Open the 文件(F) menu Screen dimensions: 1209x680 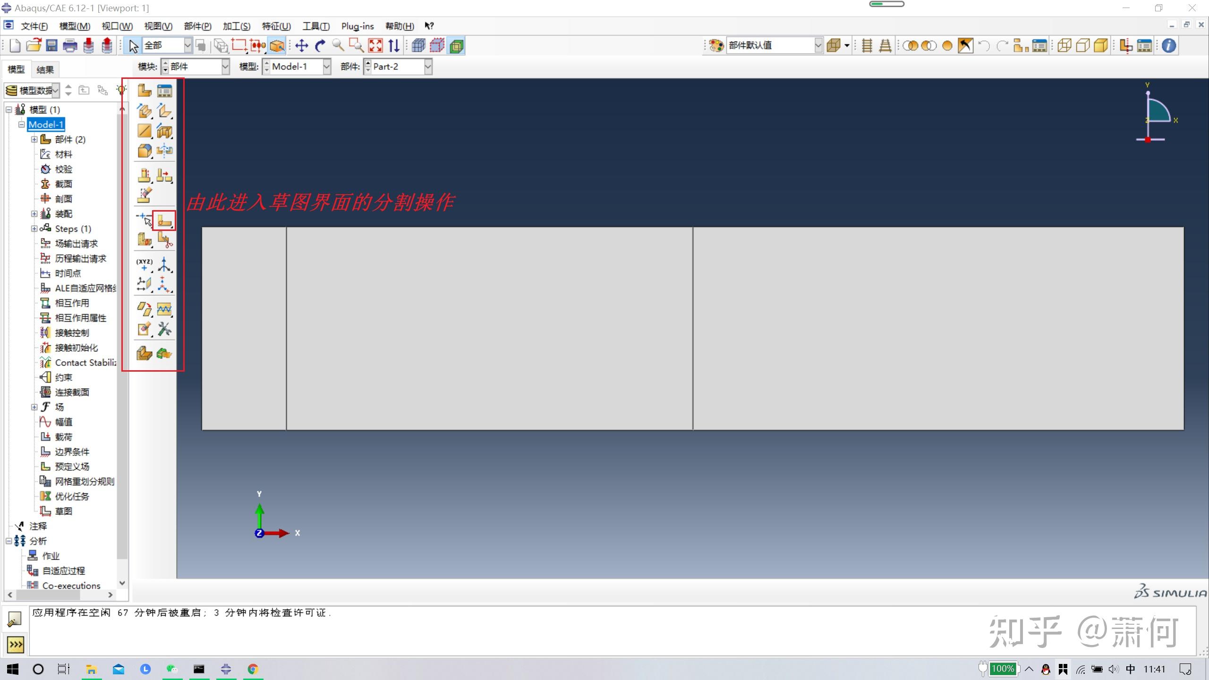[x=34, y=26]
